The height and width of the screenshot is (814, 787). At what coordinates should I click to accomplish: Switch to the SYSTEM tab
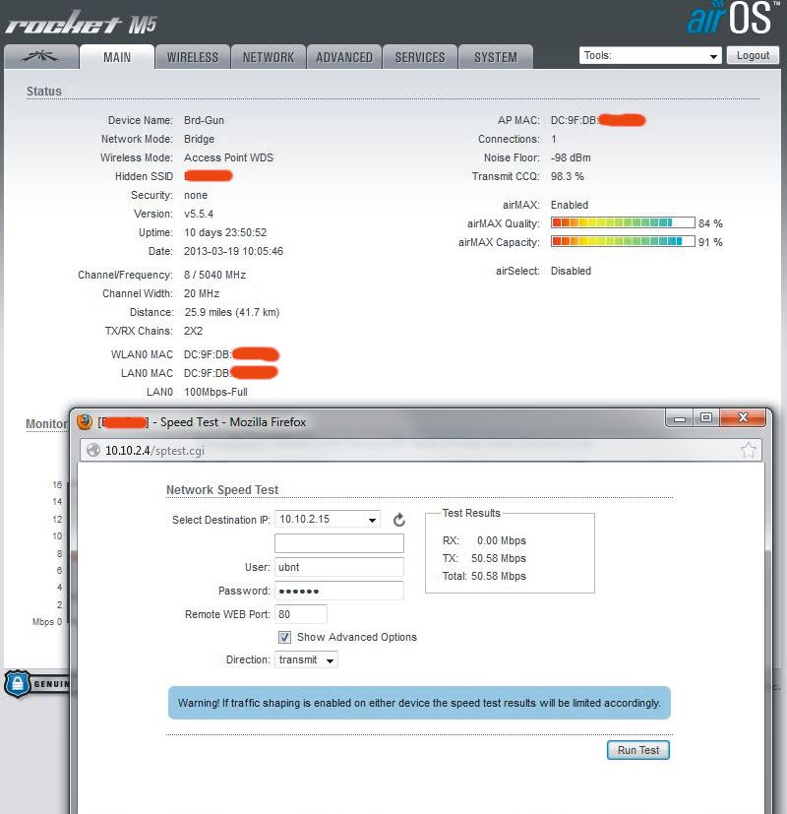pos(496,56)
